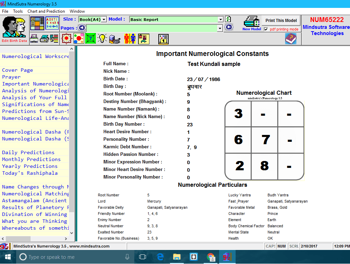Open the Numerological Workscreen link
This screenshot has height=264, width=350.
[35, 56]
